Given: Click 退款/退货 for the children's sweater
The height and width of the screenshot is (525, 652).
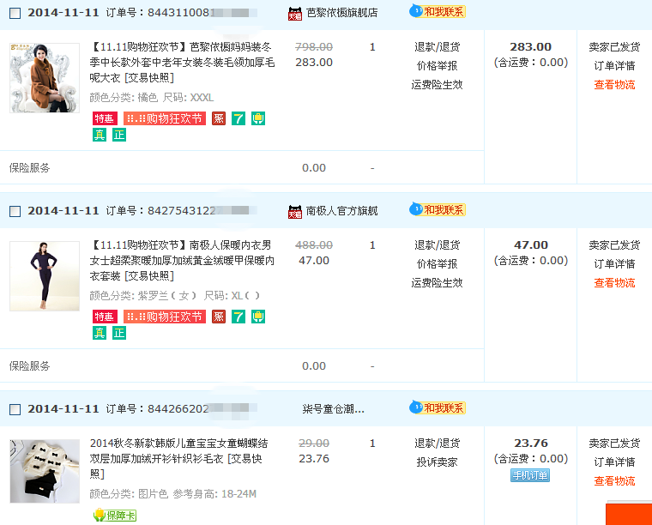Looking at the screenshot, I should tap(437, 444).
